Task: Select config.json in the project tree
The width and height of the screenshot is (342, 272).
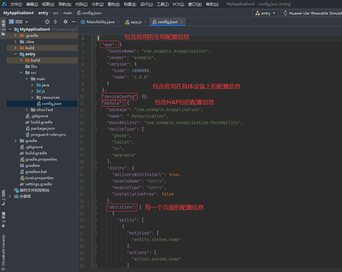Action: 42,103
